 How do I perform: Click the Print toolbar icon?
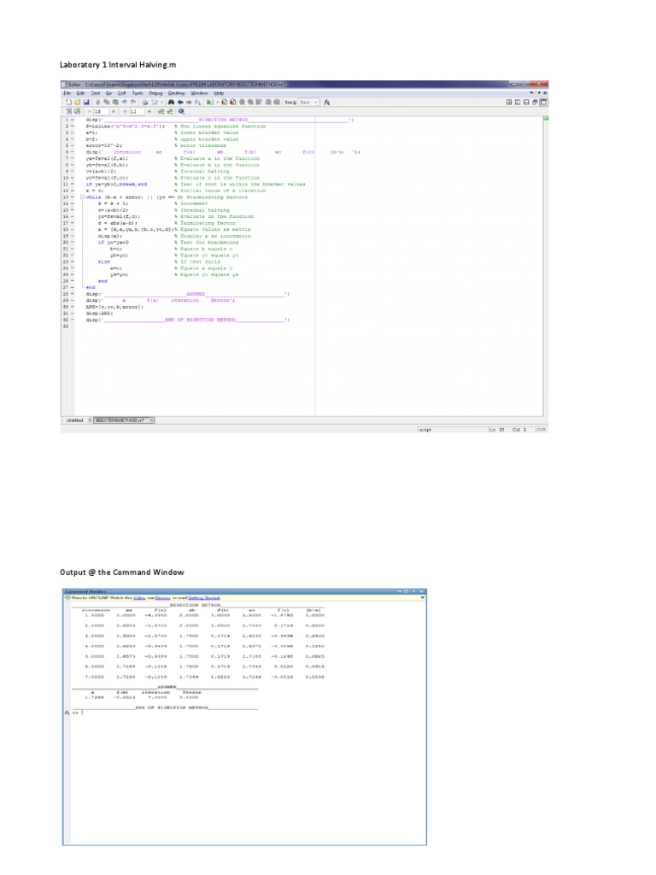145,103
